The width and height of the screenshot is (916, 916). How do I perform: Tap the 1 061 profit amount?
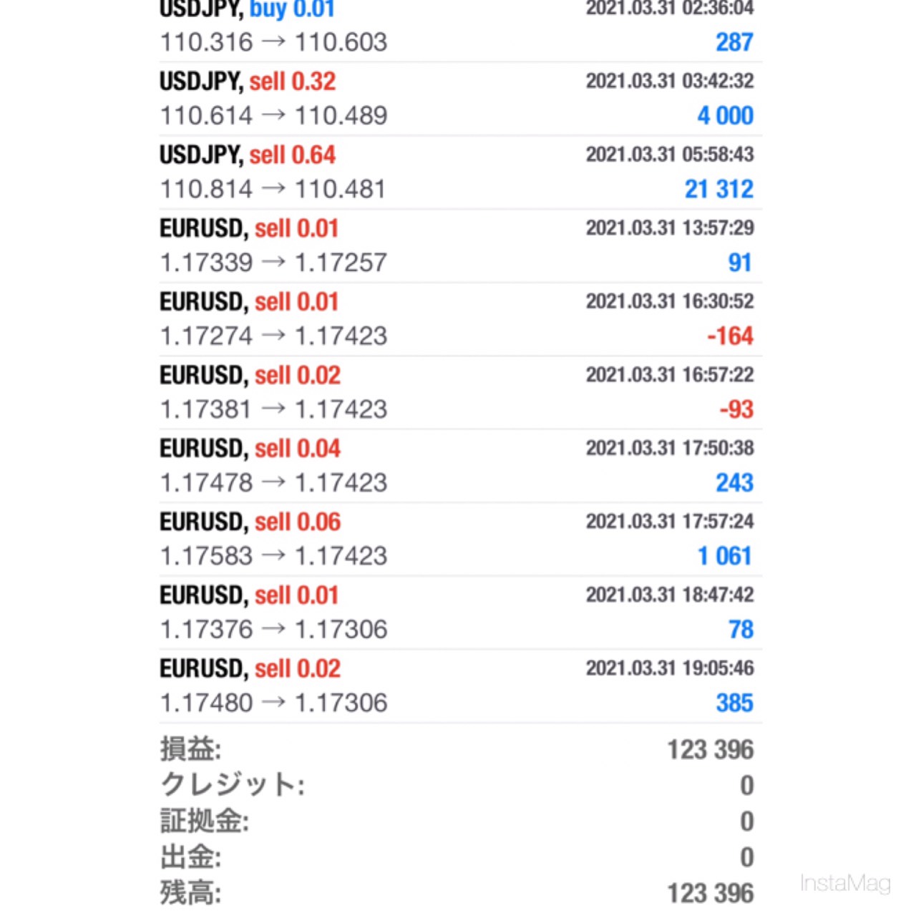724,556
